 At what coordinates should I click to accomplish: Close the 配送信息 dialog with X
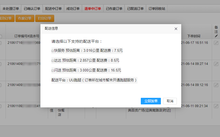(176, 29)
